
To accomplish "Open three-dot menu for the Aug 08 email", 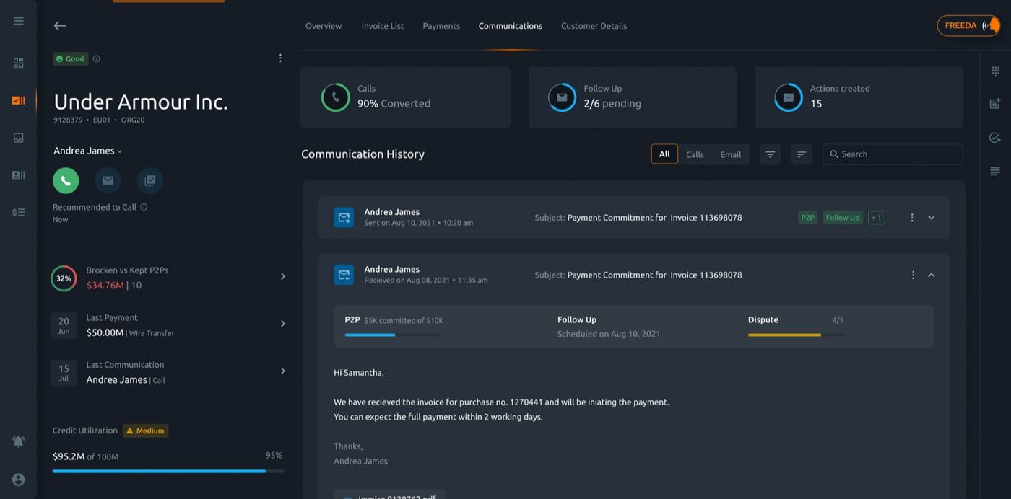I will pos(913,275).
